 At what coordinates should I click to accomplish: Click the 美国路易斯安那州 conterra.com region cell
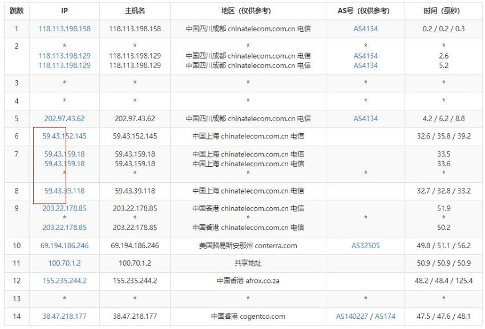(x=248, y=245)
